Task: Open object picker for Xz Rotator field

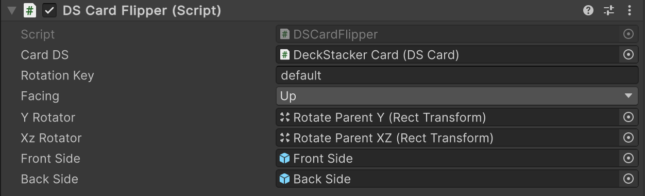Action: (628, 138)
